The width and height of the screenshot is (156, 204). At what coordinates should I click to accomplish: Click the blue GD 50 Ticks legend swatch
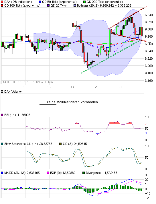coord(40,2)
